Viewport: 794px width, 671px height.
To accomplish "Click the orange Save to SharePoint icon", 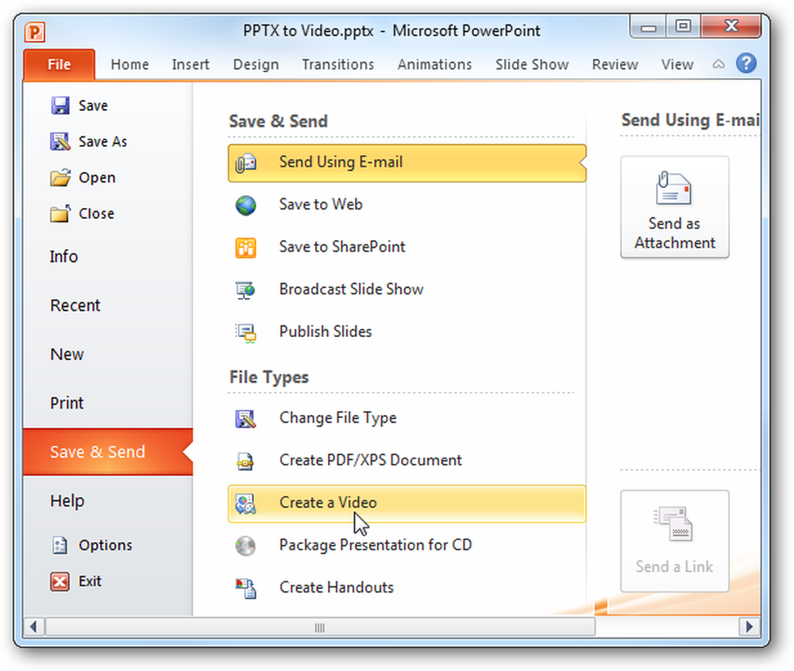I will tap(245, 247).
